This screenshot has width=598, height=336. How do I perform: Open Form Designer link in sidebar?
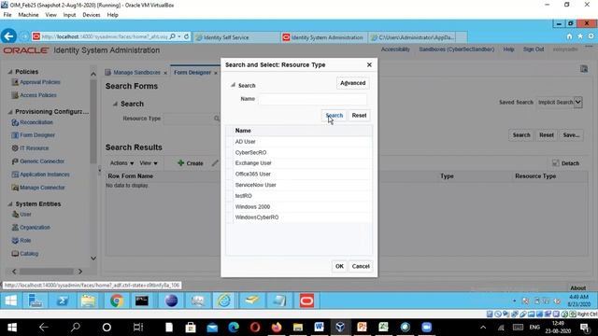pos(37,135)
